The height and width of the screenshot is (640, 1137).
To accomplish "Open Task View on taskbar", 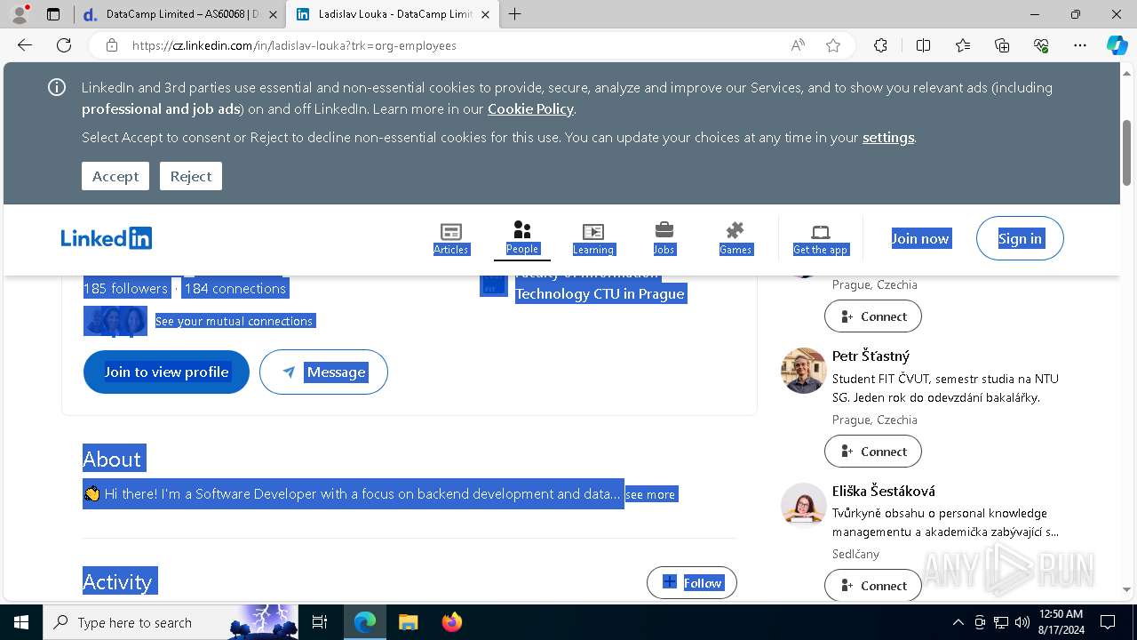I will tap(321, 622).
